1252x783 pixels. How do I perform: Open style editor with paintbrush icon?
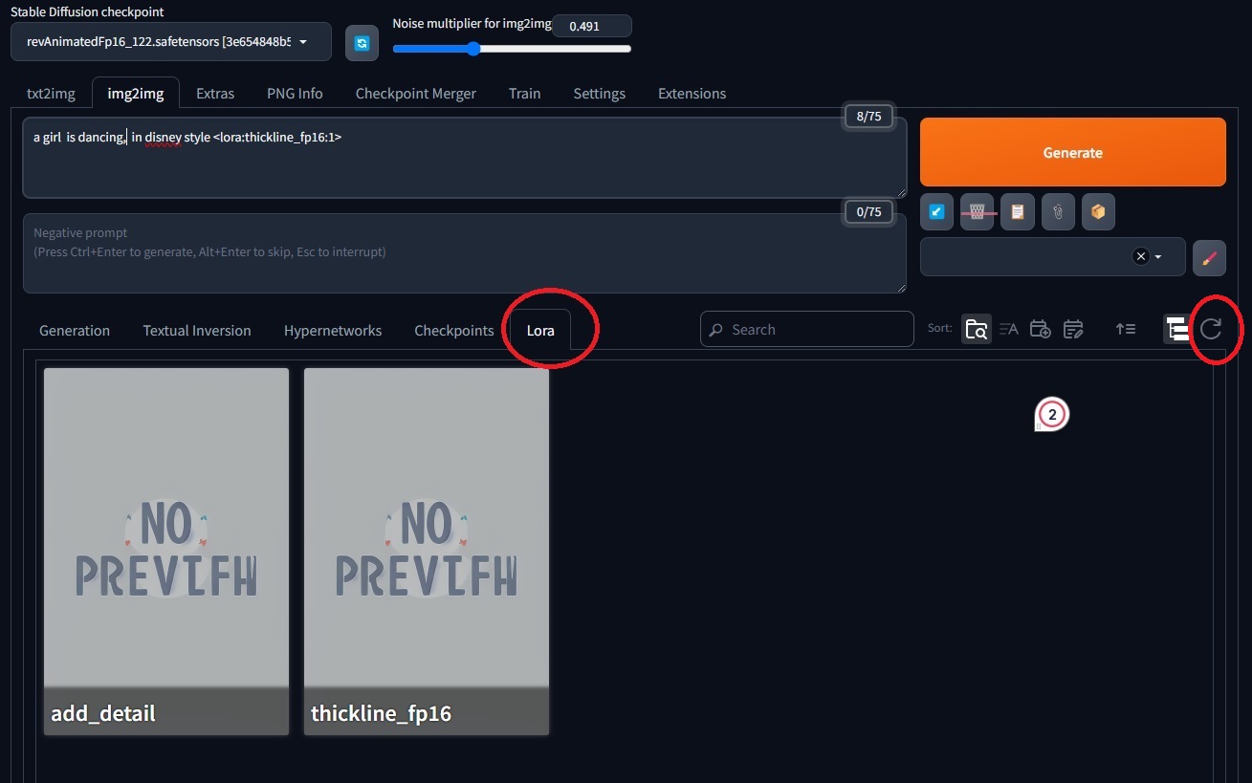tap(1209, 257)
